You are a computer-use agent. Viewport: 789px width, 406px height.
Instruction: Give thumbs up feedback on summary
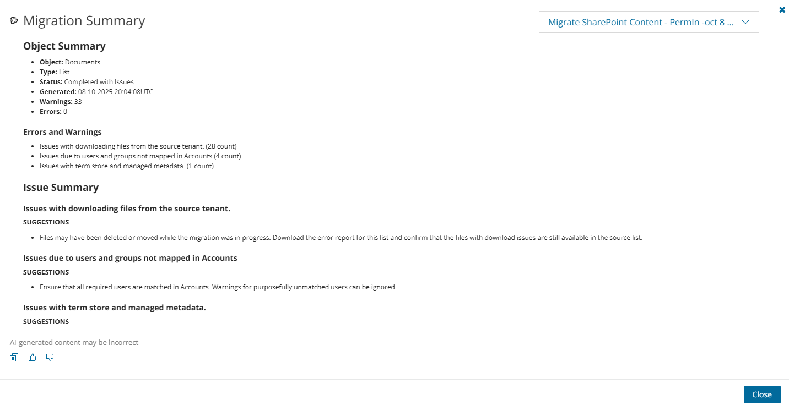point(33,358)
